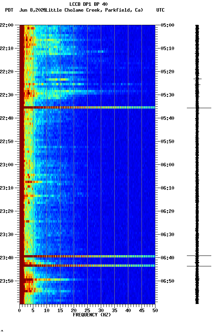Click the 23:10 PDT time label

[x=7, y=188]
